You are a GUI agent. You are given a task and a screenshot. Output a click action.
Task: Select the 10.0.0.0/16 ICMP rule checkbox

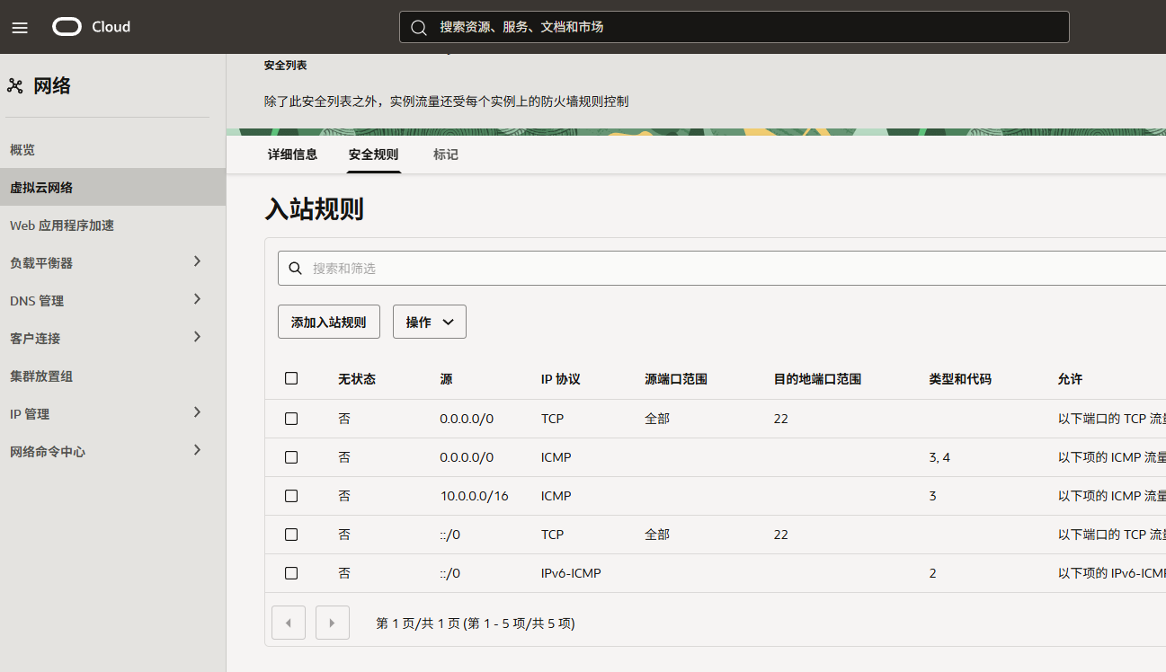(x=291, y=496)
